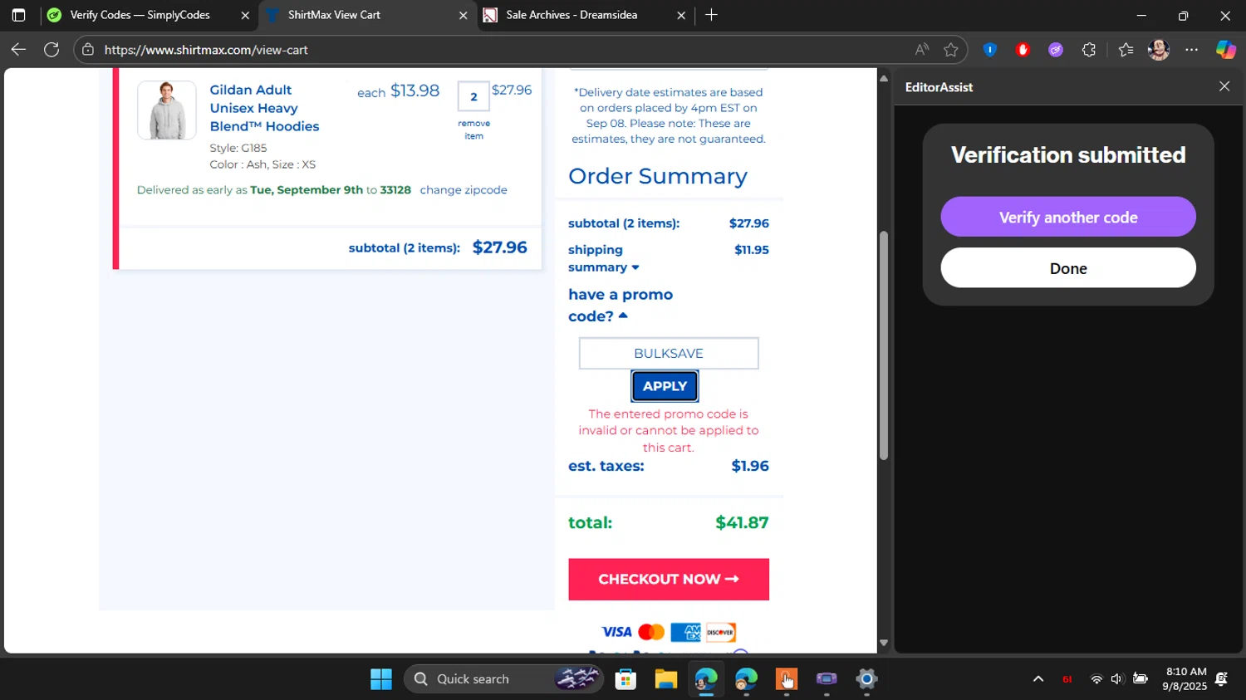Open the Windows Start menu
Image resolution: width=1246 pixels, height=700 pixels.
[381, 679]
